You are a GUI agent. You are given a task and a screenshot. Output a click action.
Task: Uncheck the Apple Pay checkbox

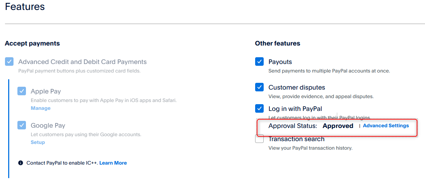click(22, 91)
